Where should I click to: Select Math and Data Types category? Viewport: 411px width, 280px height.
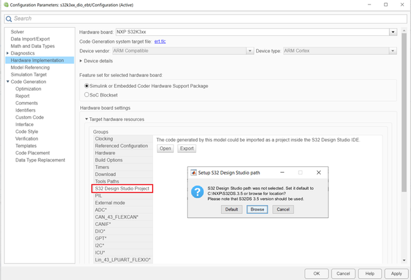pyautogui.click(x=33, y=46)
